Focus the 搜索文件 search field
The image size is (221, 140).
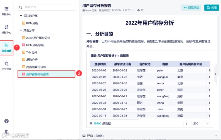pyautogui.click(x=46, y=7)
